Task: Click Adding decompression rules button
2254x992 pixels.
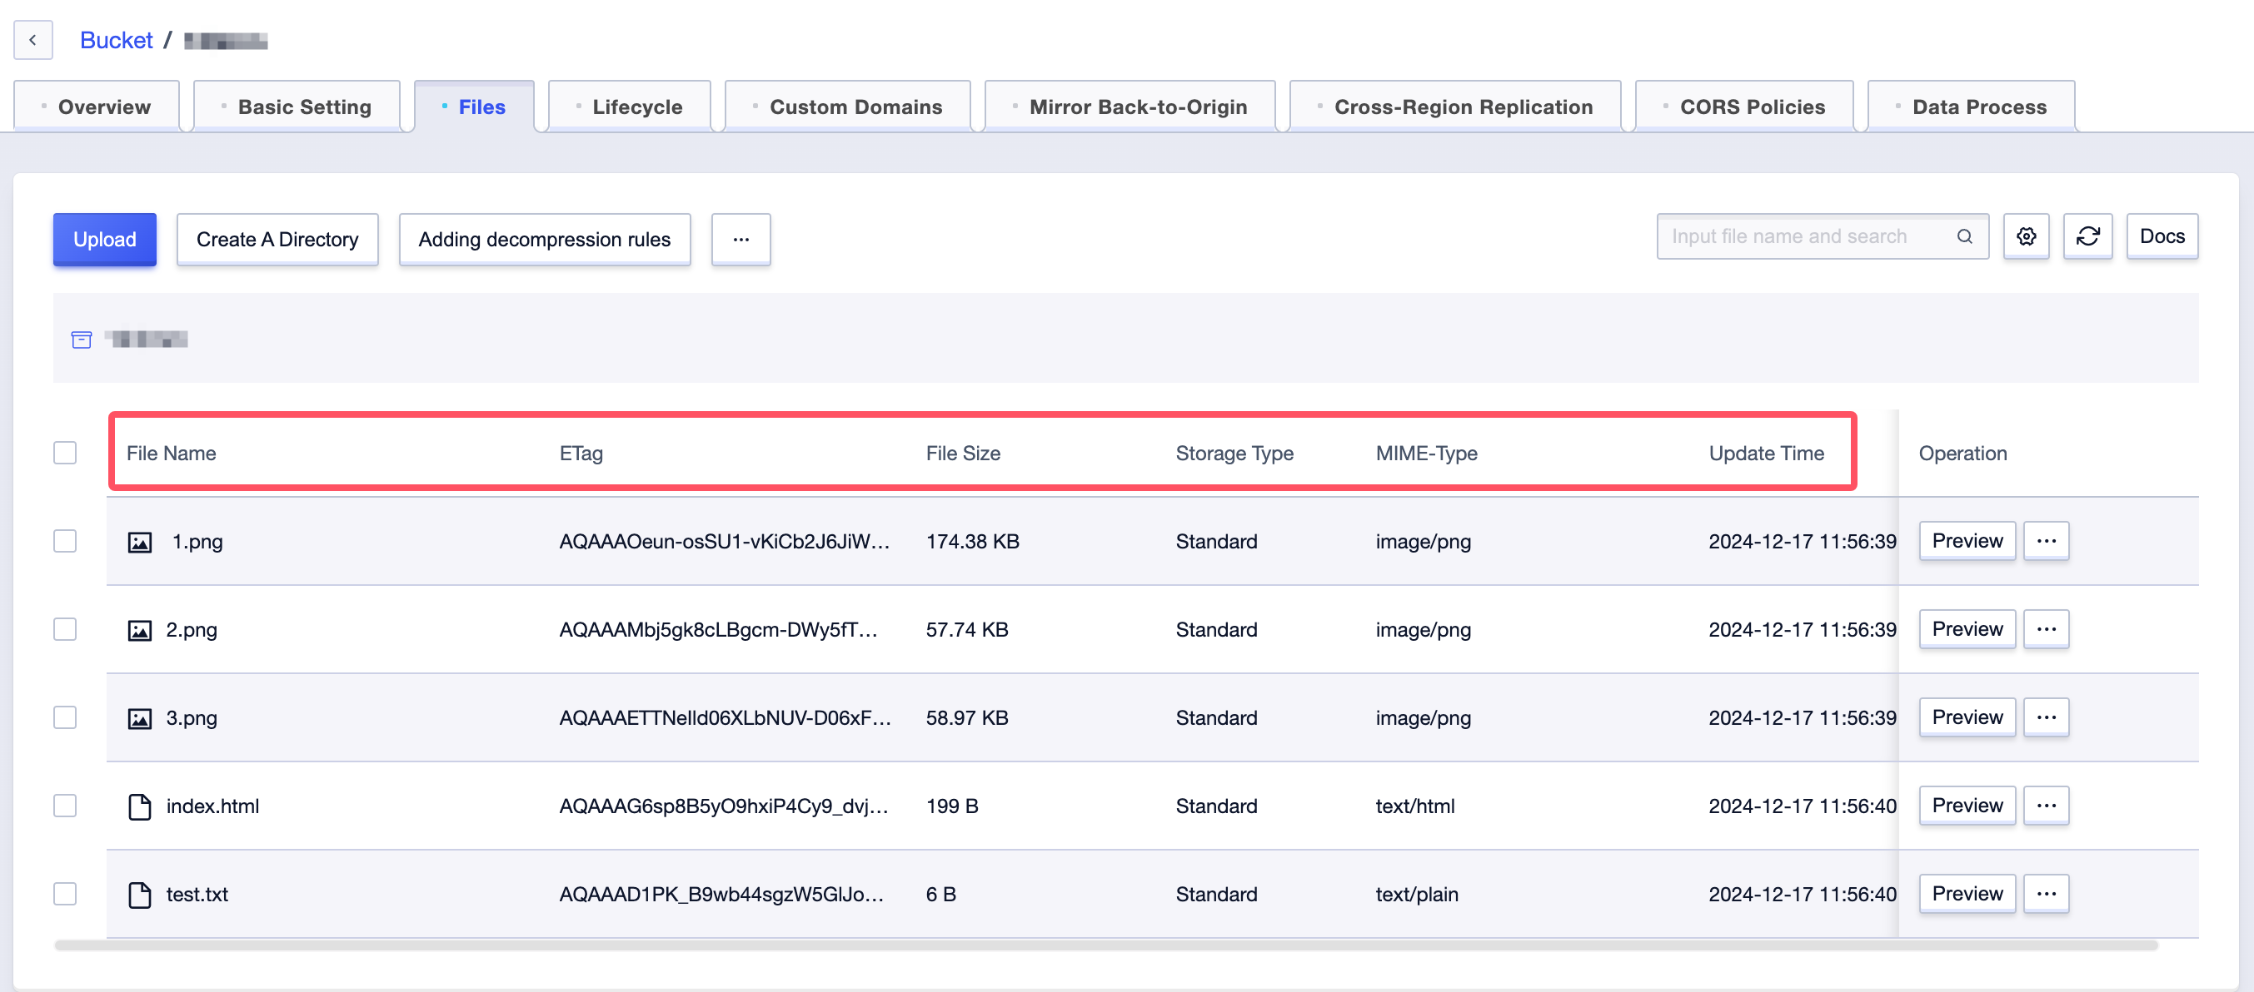Action: pyautogui.click(x=544, y=240)
